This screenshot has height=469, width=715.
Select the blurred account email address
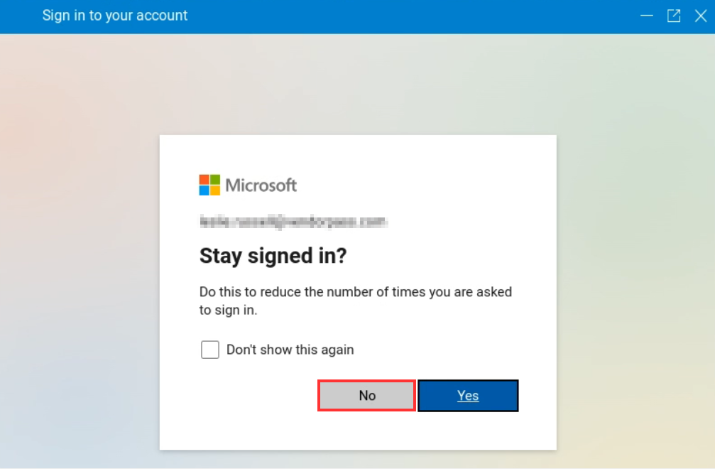pyautogui.click(x=293, y=222)
